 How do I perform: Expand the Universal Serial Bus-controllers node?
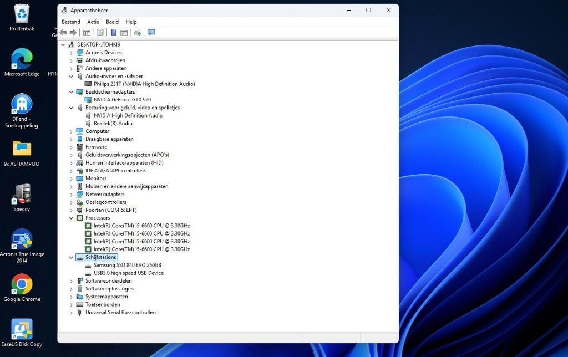tap(72, 313)
